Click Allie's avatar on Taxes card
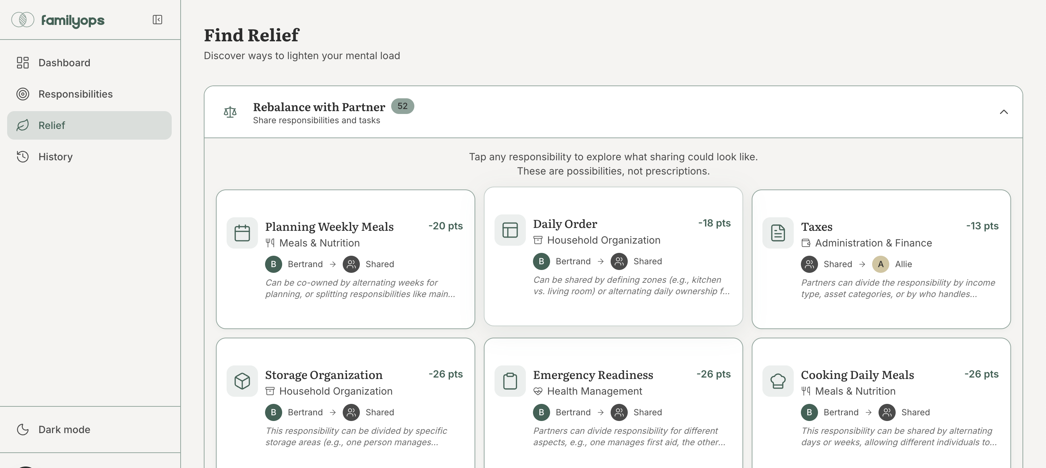Image resolution: width=1046 pixels, height=468 pixels. click(x=880, y=264)
